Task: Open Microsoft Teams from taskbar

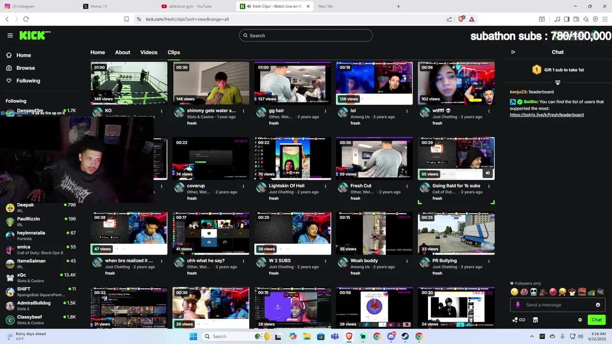Action: pyautogui.click(x=335, y=336)
